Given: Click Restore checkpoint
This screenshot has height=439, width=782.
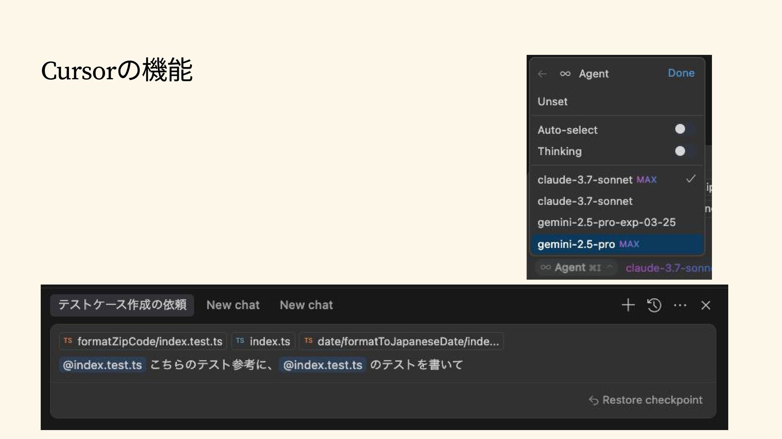Looking at the screenshot, I should tap(646, 400).
